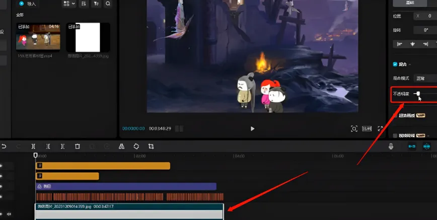
Task: Toggle the 混合 blend checkbox
Action: 395,64
